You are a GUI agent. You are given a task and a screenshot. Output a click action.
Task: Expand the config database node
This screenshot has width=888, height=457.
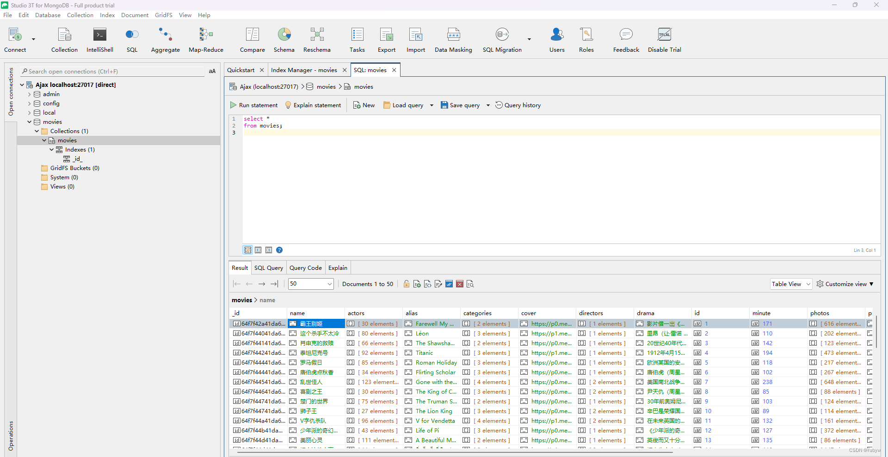point(29,103)
